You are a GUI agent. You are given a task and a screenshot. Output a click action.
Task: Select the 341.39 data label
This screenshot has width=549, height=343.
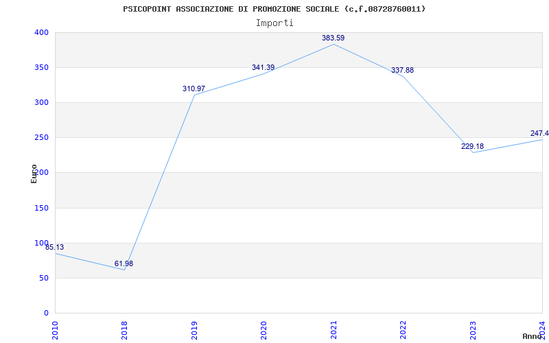click(263, 67)
